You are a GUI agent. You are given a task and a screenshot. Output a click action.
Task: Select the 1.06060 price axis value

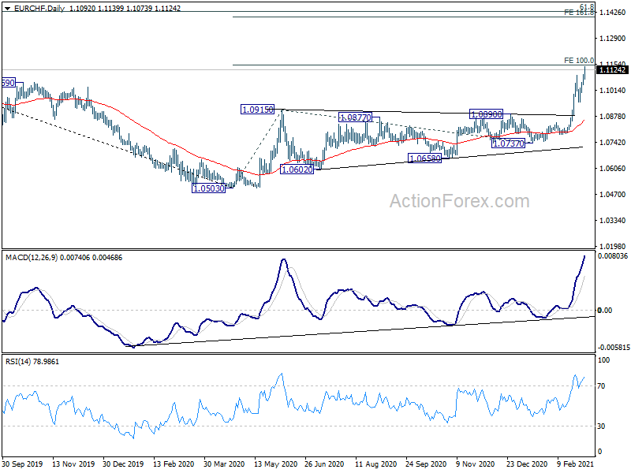coord(613,168)
